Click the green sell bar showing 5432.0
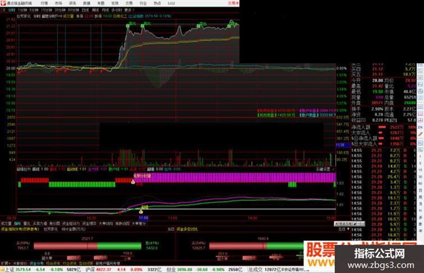Viewport: 424px width, 273px height. point(119,246)
